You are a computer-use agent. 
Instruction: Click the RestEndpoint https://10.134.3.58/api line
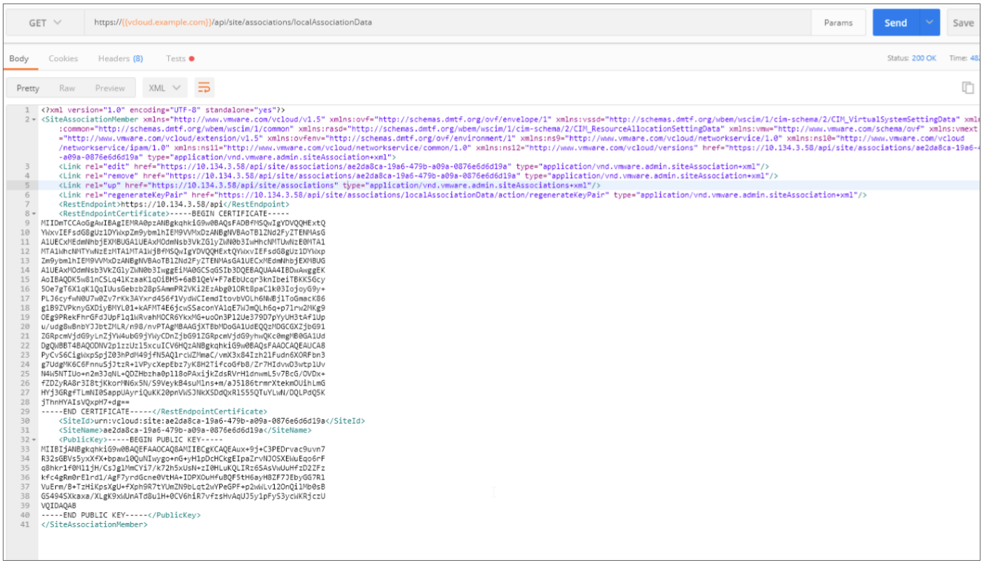coord(174,204)
